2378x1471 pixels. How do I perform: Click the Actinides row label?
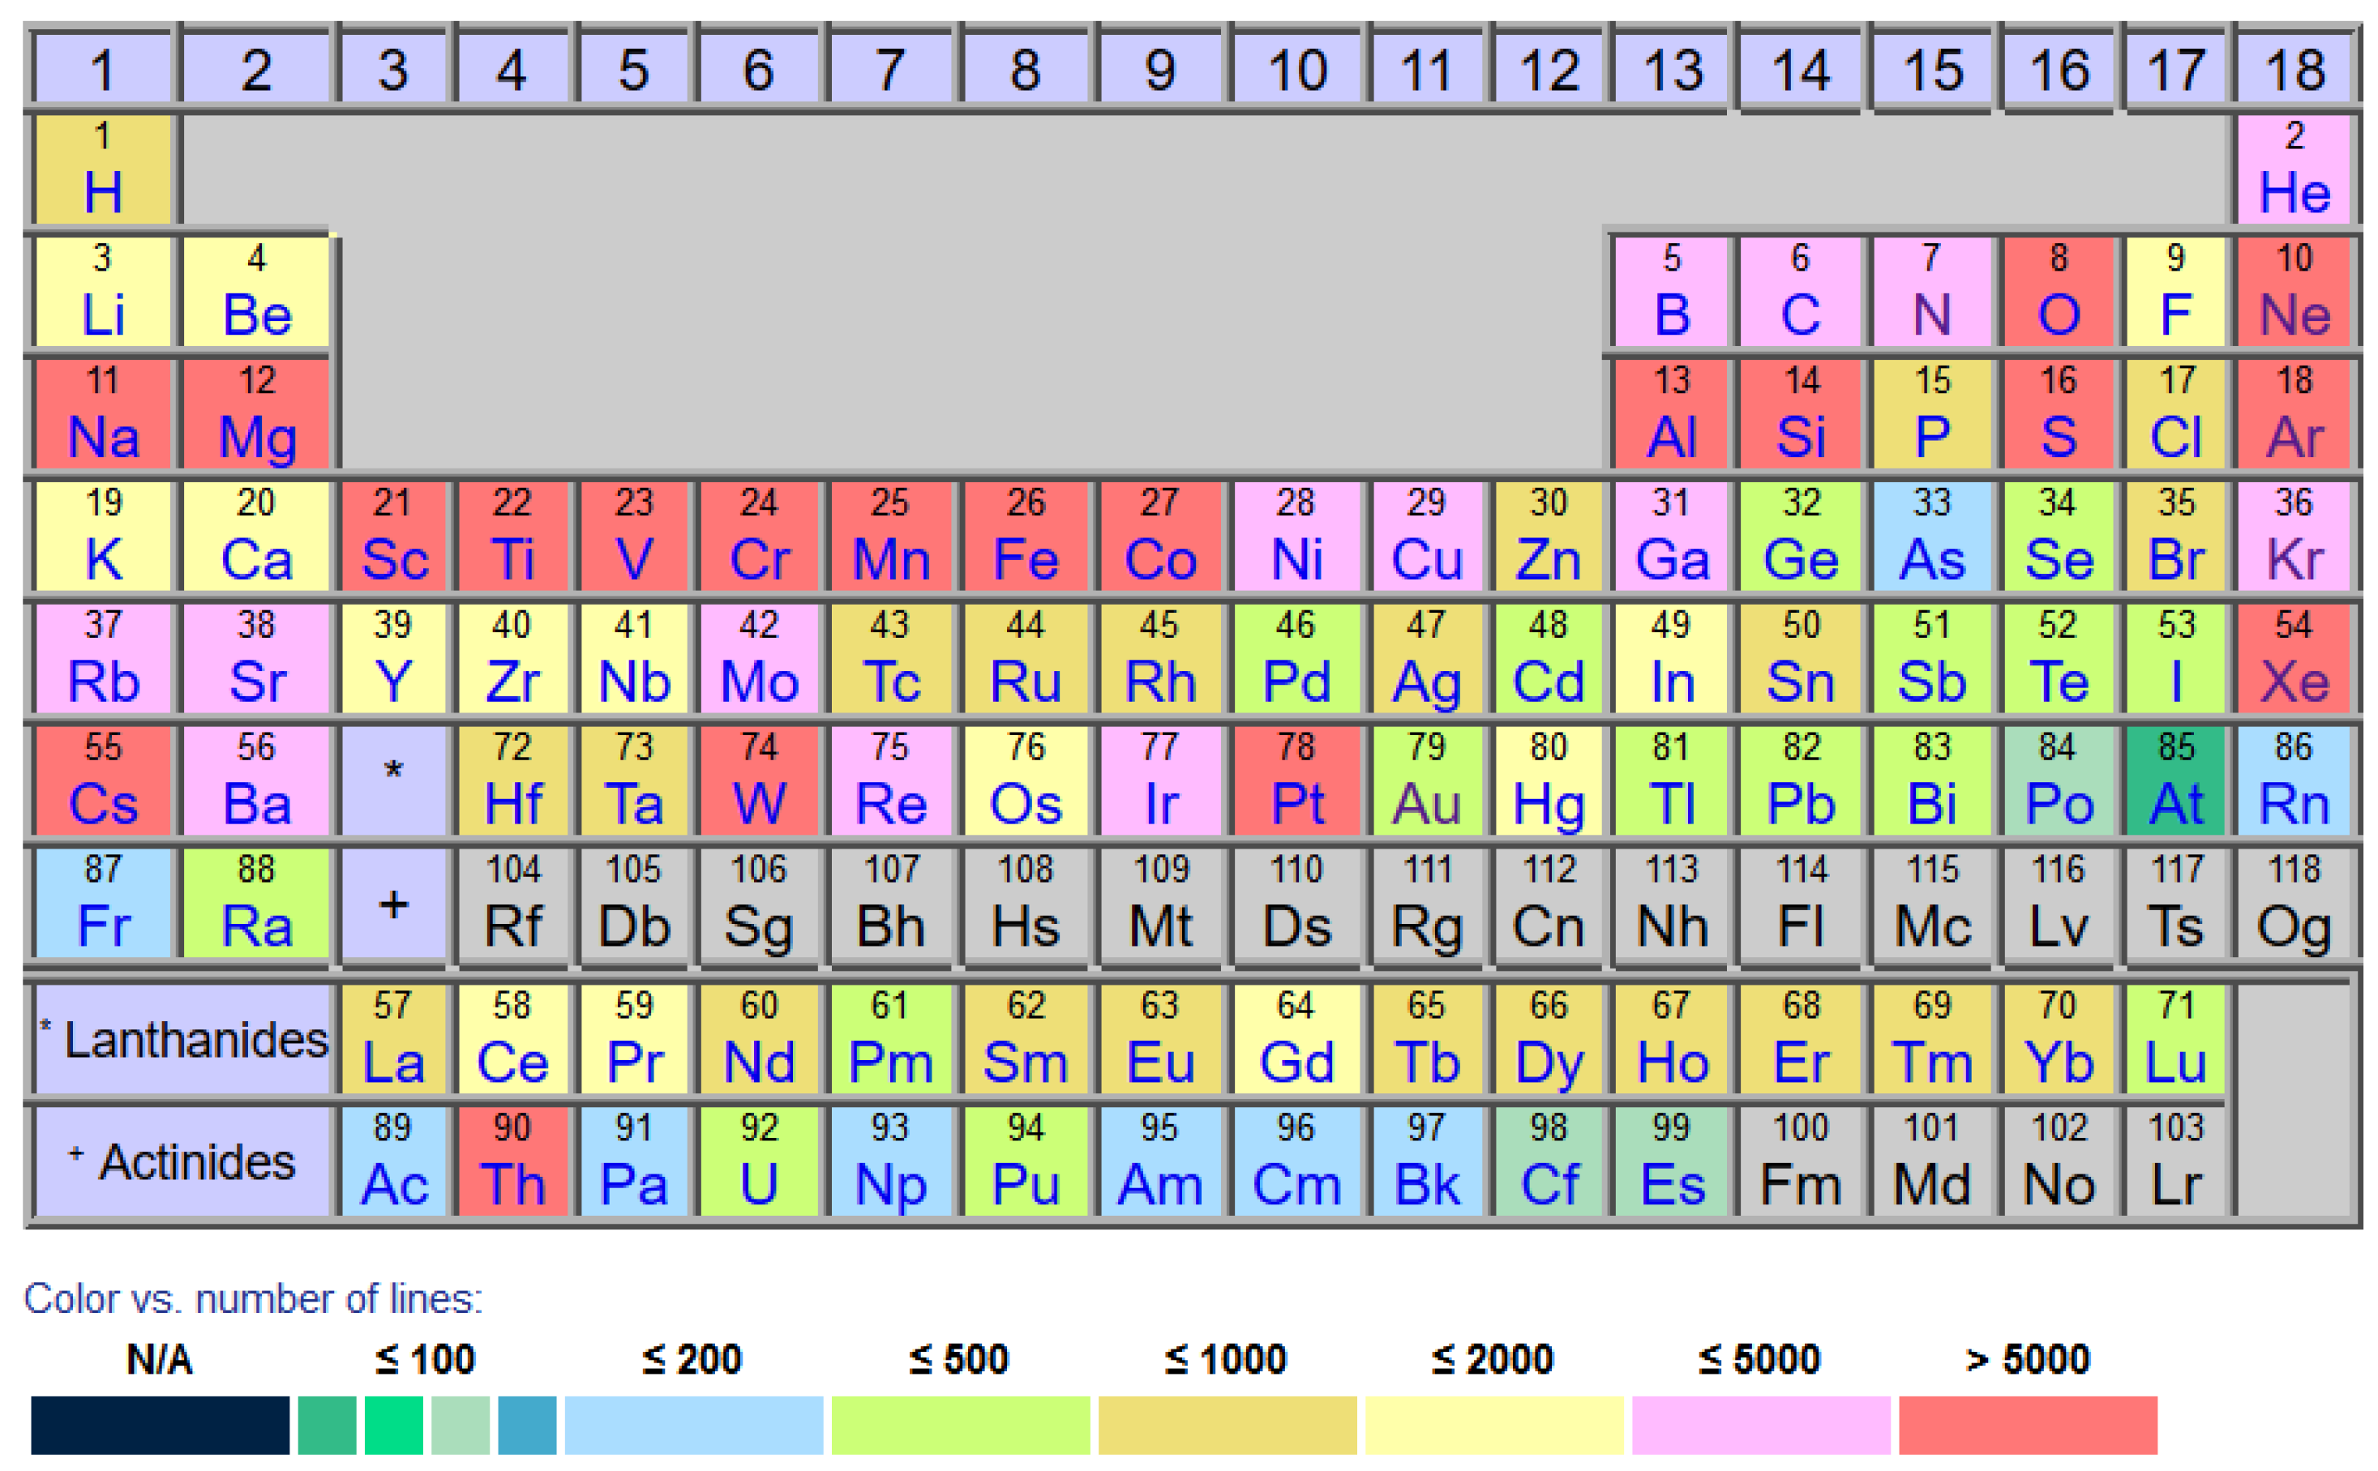[x=185, y=1161]
